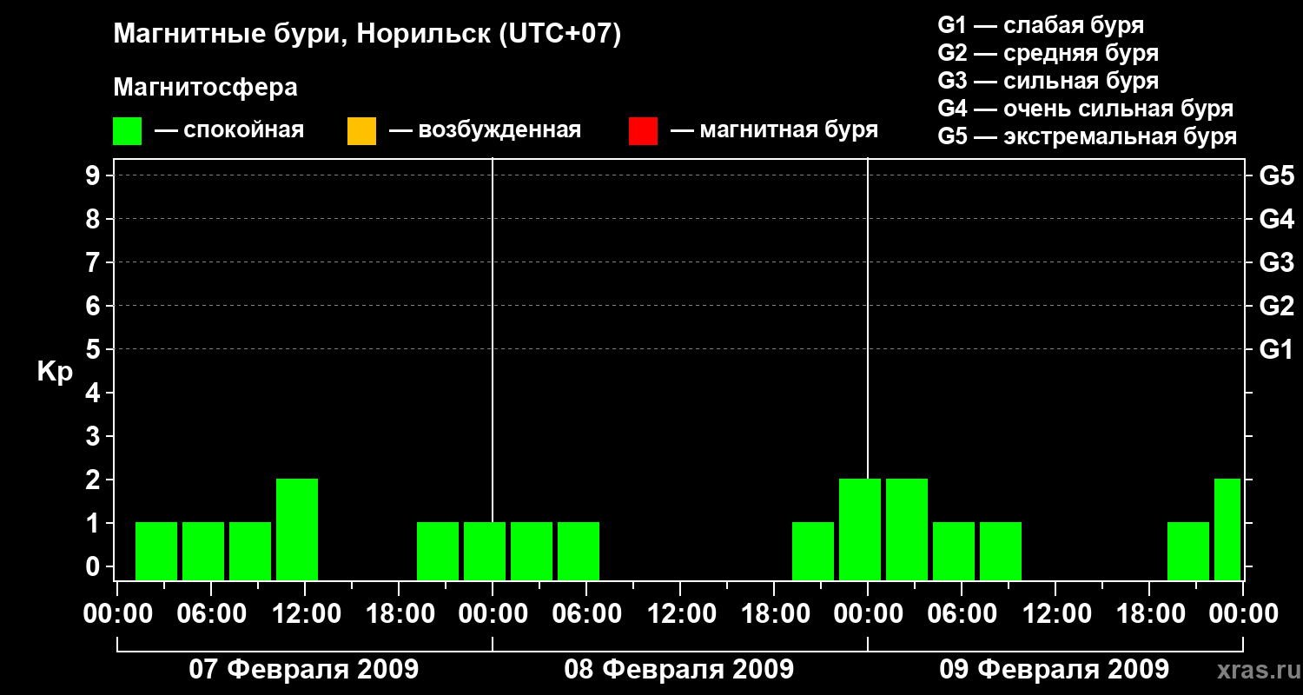Select the chart title 'Магнитные бури, Норильск (UTC+07)'
Screen dimensions: 1303x695
tap(367, 35)
